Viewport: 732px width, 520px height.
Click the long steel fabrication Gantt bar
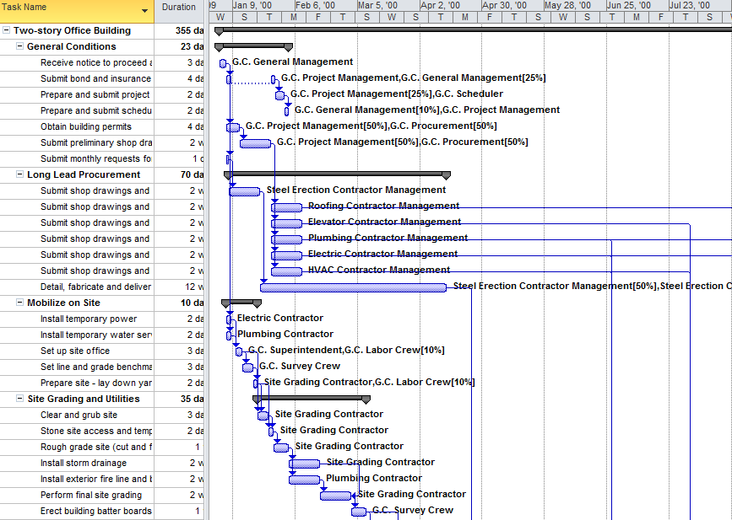[x=353, y=287]
